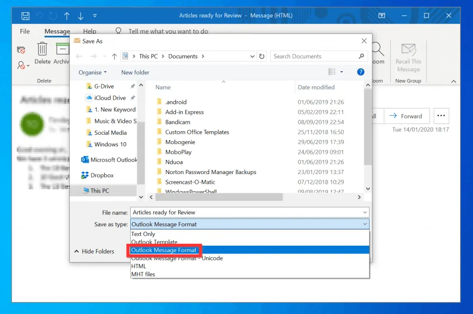The image size is (473, 314).
Task: Change the file list view layout icon
Action: 332,72
